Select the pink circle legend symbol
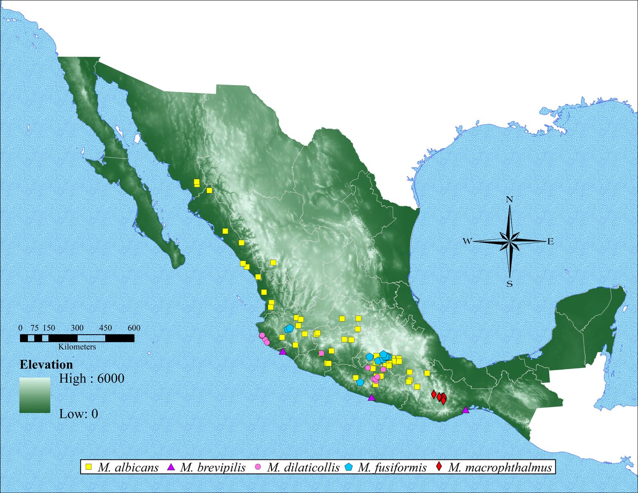 258,467
